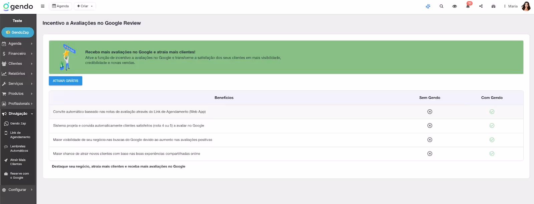
Task: Open the notifications bell
Action: point(468,6)
